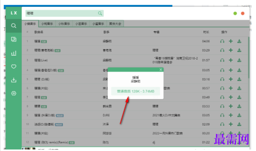Switch to the 小蜗音乐 source tab

tap(30, 24)
